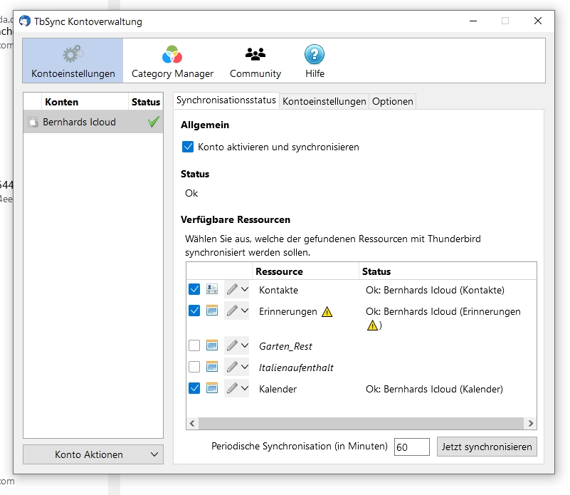Viewport: 570px width, 495px height.
Task: Click the contacts card icon in Kontakte row
Action: [212, 289]
